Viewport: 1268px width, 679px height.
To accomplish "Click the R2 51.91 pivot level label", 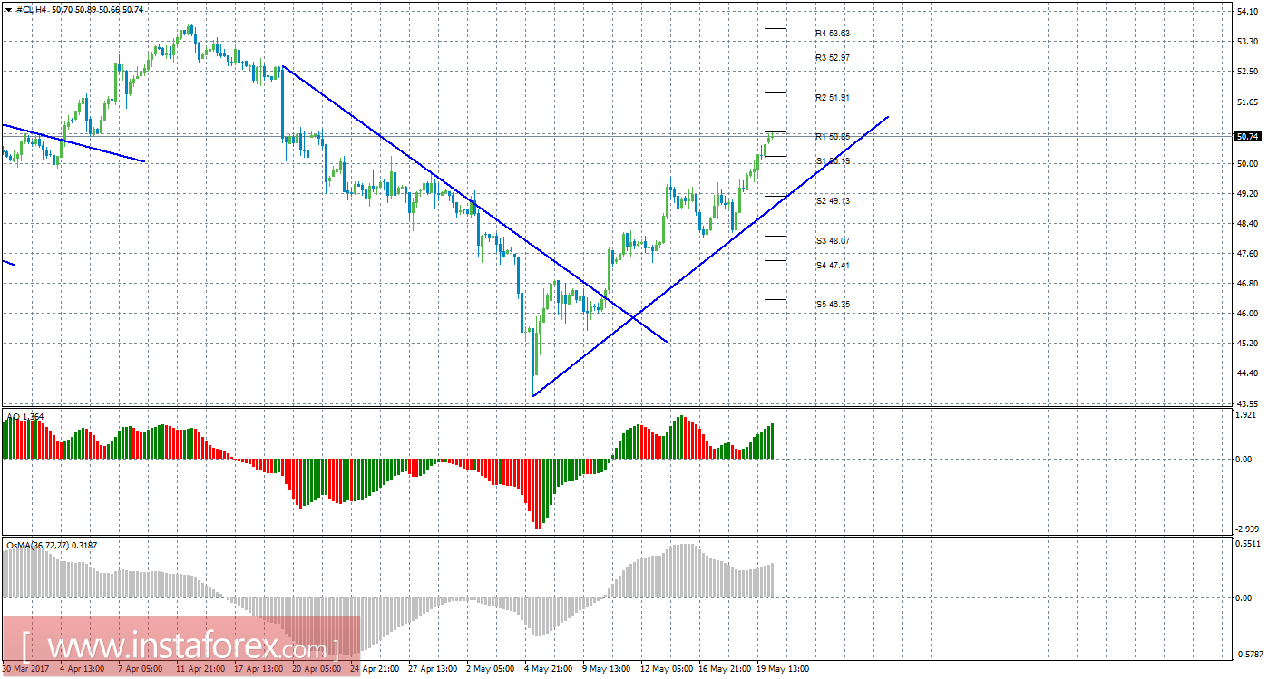I will click(832, 98).
